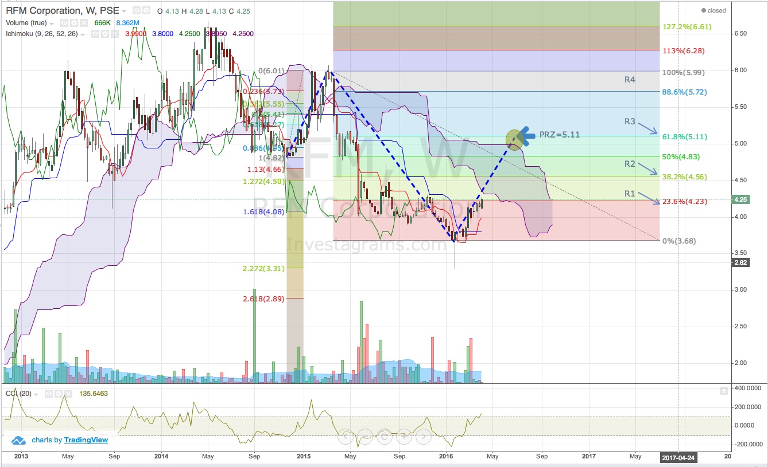The image size is (768, 467).
Task: Click the reset chart view circular button
Action: [x=385, y=436]
